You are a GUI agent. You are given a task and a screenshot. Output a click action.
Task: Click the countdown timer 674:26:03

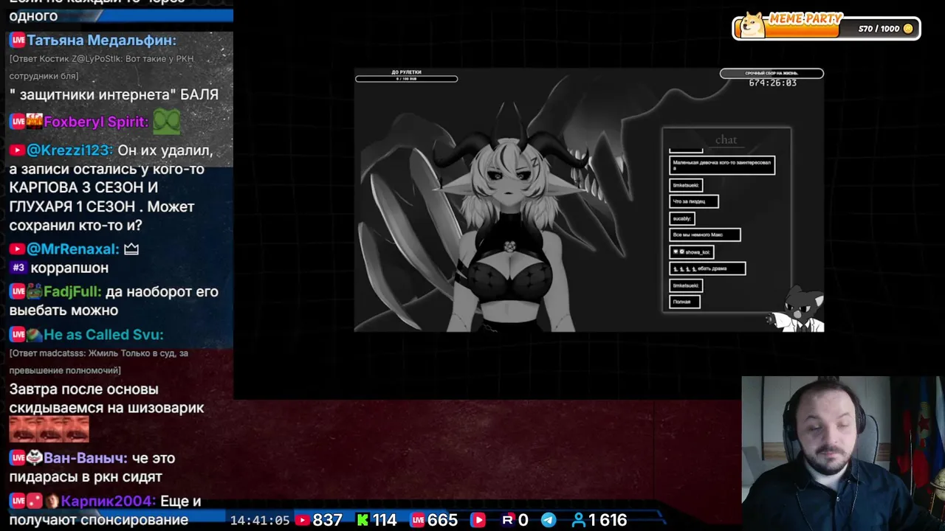click(772, 83)
